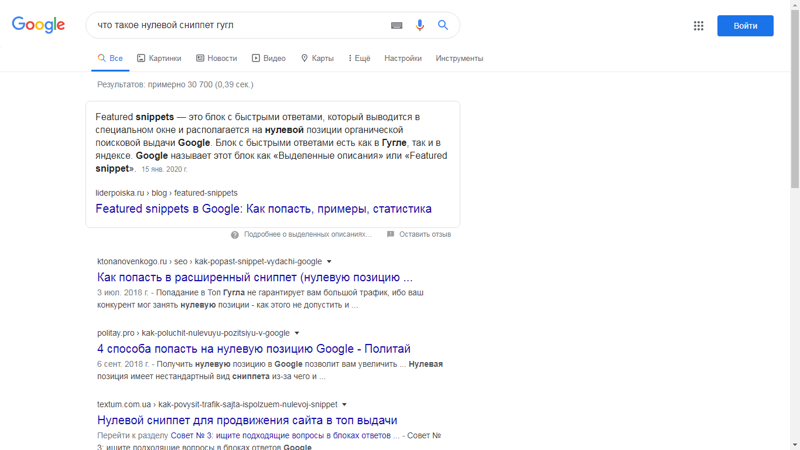Open the on-screen keyboard icon

(x=396, y=25)
